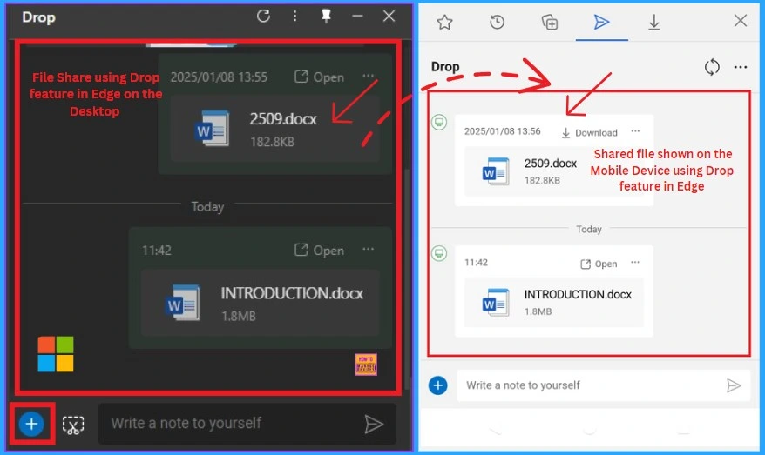Click the desktop Drop panel scrollbar
This screenshot has width=765, height=455.
coord(407,278)
